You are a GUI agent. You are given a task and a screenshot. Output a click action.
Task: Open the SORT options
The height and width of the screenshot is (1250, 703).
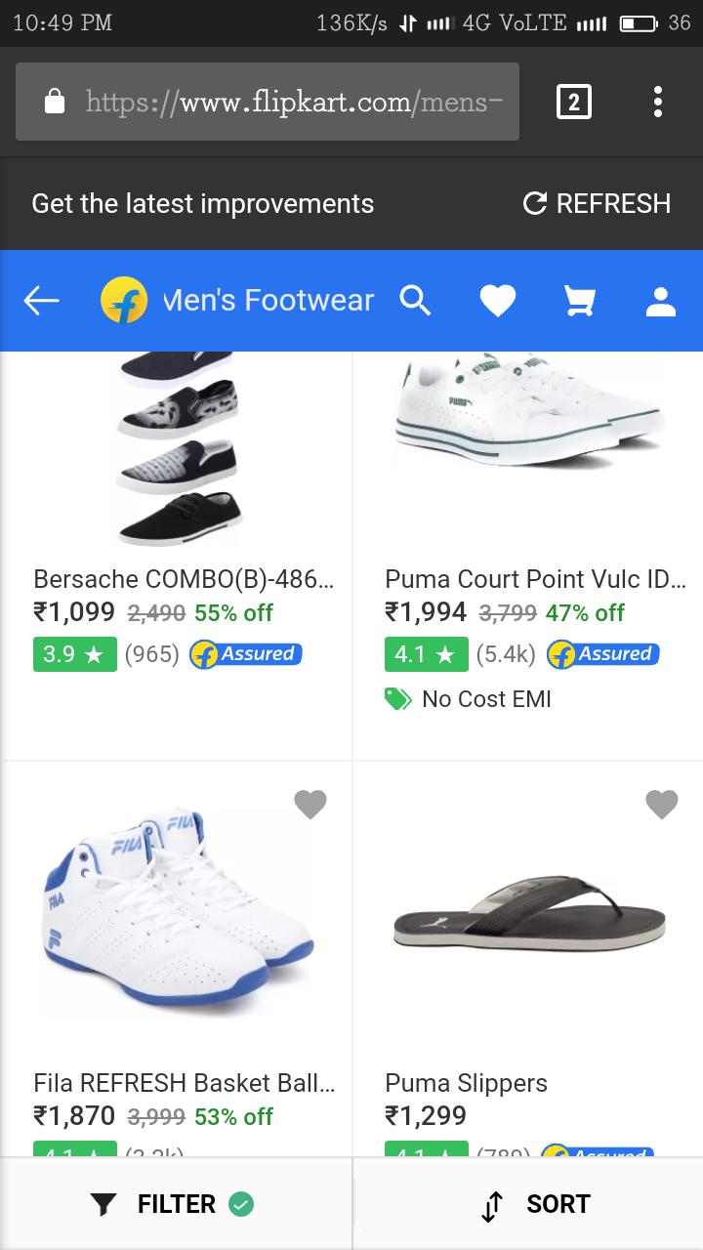click(x=537, y=1204)
